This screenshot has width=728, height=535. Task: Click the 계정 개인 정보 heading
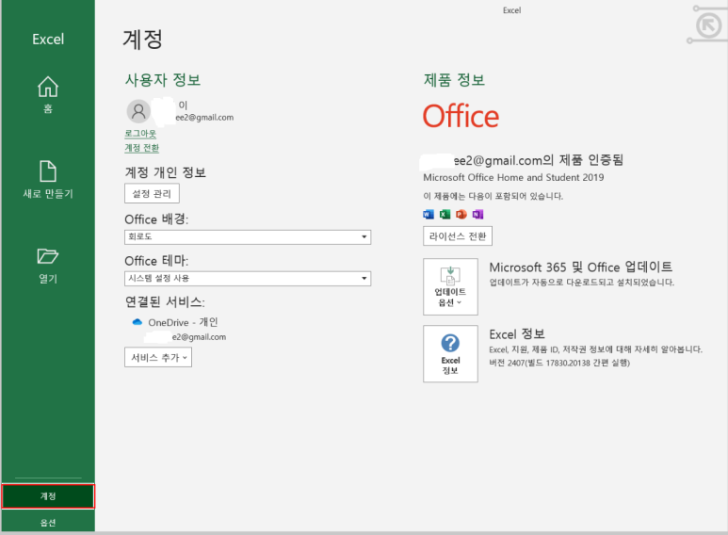click(x=166, y=172)
